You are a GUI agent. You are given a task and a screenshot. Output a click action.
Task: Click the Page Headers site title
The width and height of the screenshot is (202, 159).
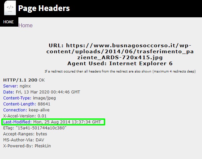tap(44, 8)
